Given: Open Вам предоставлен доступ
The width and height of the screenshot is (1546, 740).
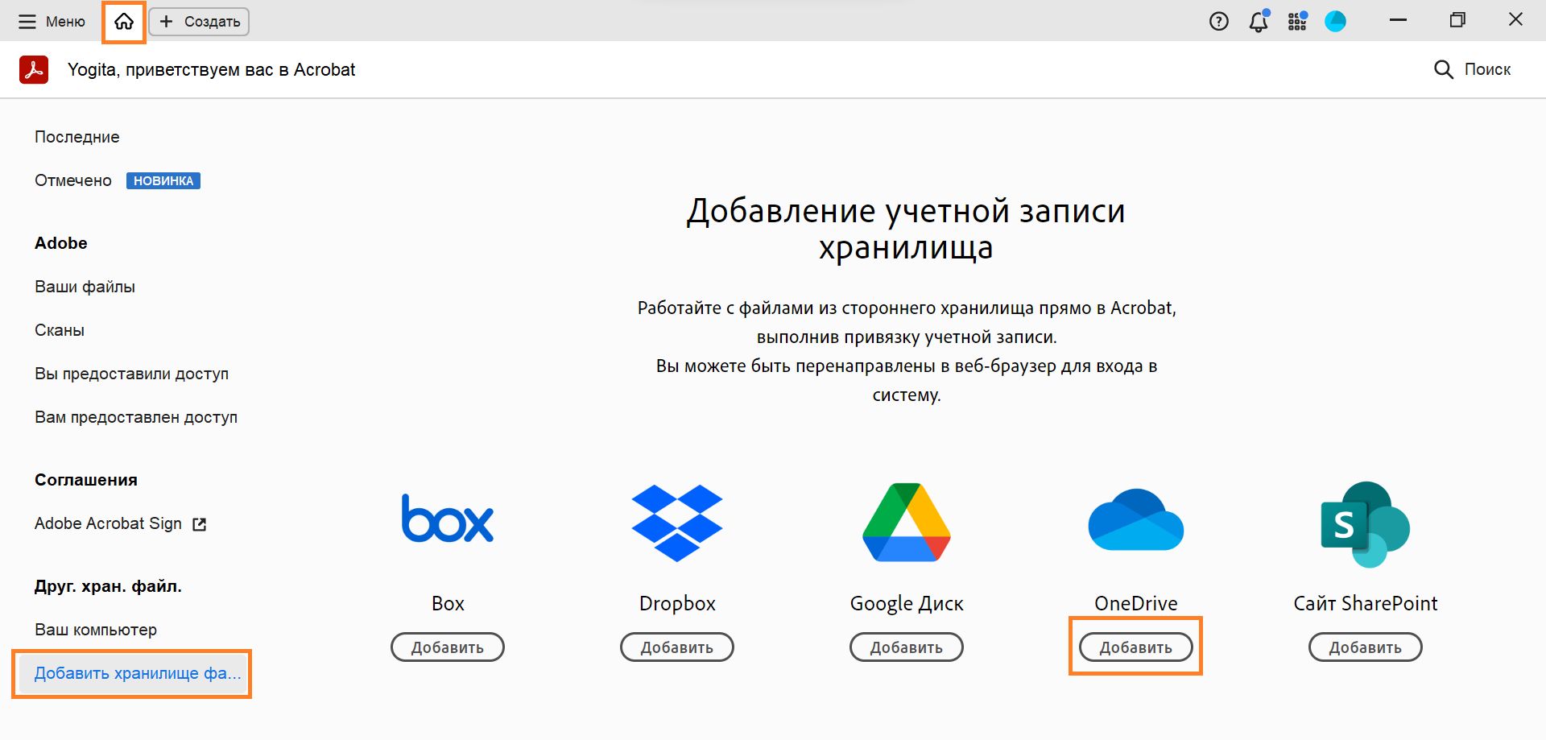Looking at the screenshot, I should point(136,417).
